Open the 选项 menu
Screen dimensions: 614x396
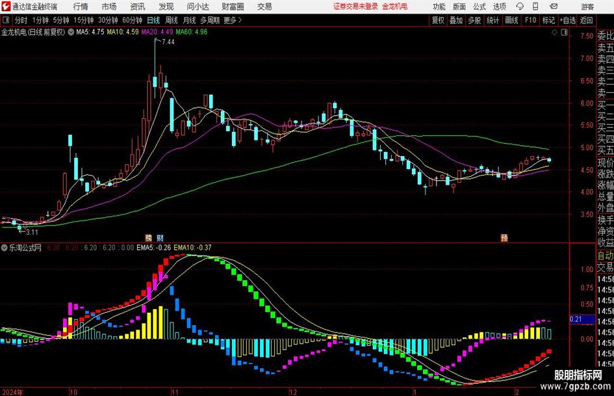[499, 7]
